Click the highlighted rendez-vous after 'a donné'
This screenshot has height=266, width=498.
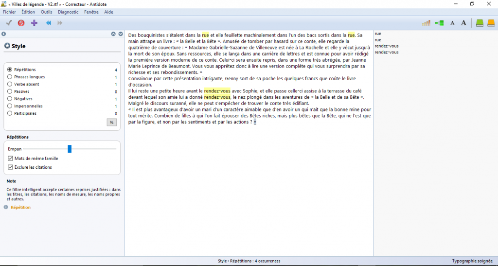tap(217, 97)
